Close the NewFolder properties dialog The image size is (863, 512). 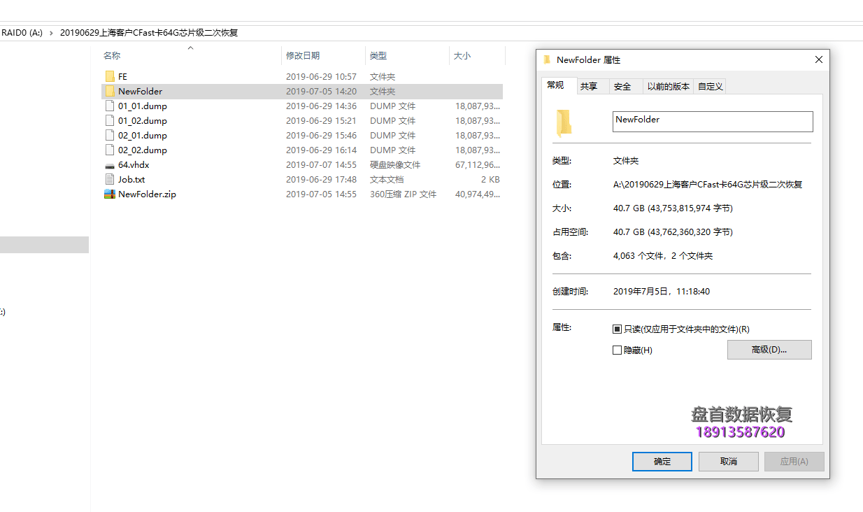(818, 59)
